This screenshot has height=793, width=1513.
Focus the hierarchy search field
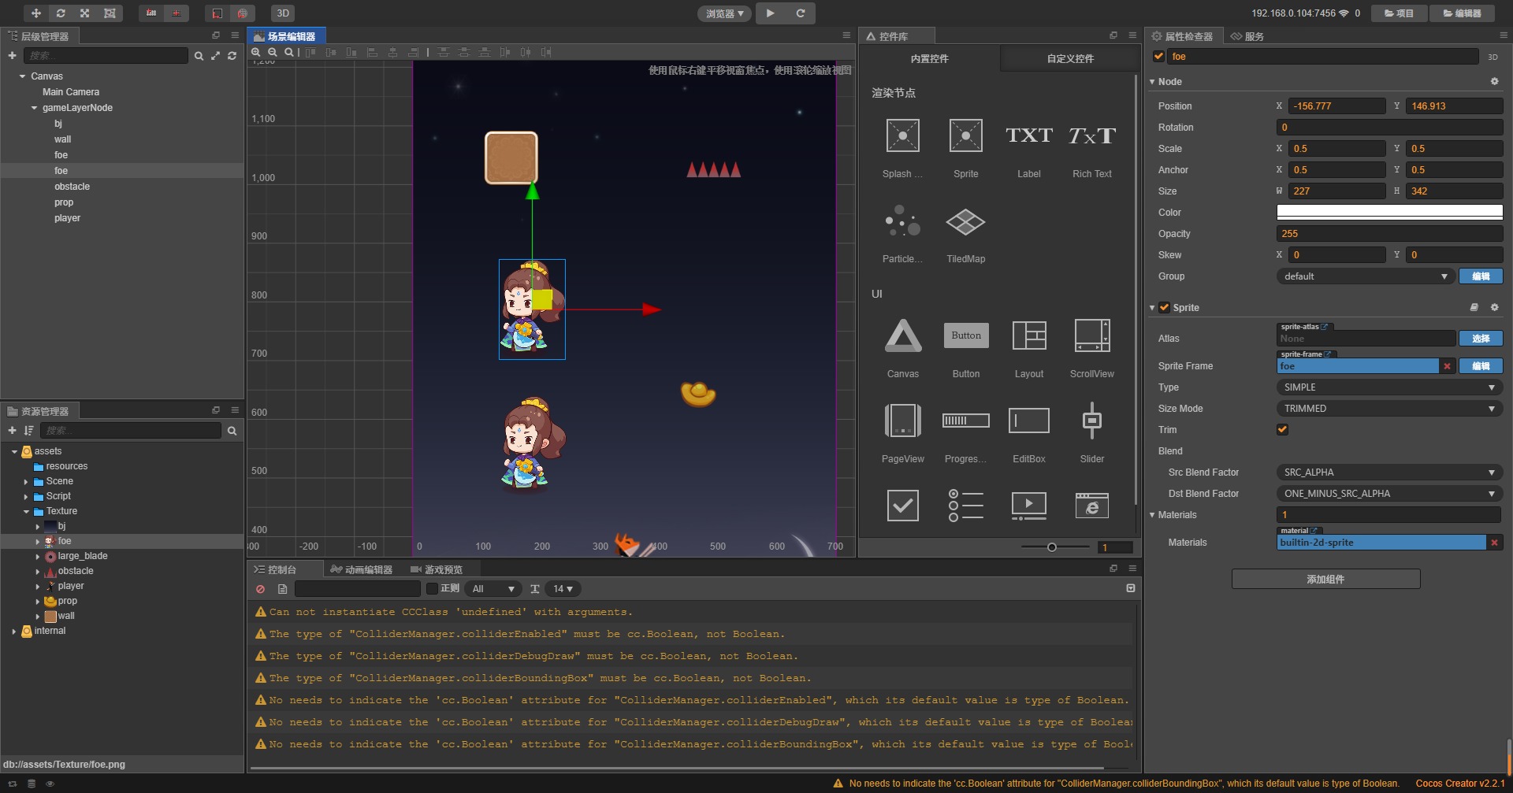point(106,56)
